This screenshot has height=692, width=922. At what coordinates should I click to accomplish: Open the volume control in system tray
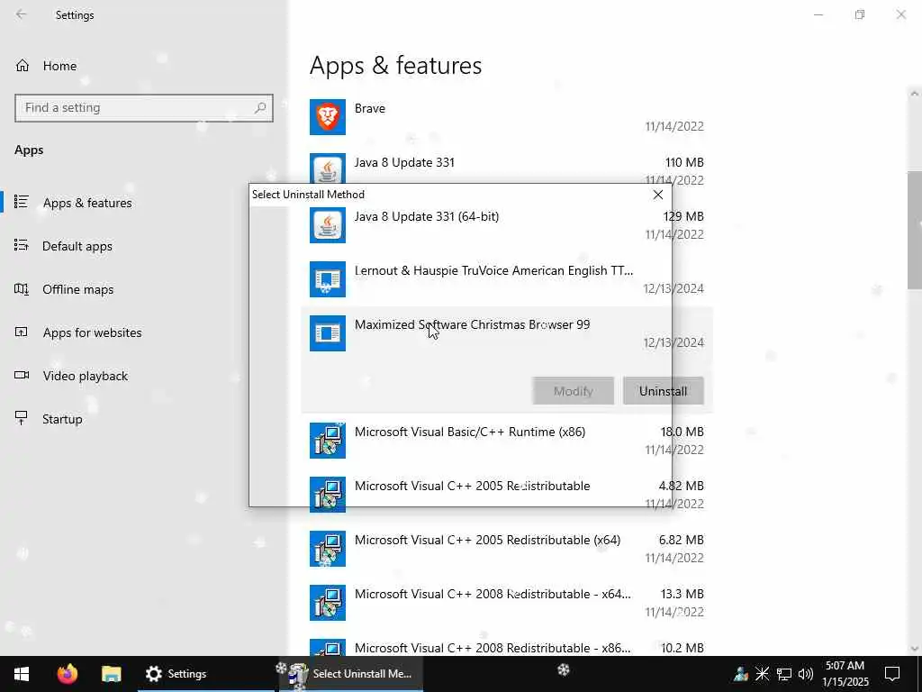coord(806,674)
